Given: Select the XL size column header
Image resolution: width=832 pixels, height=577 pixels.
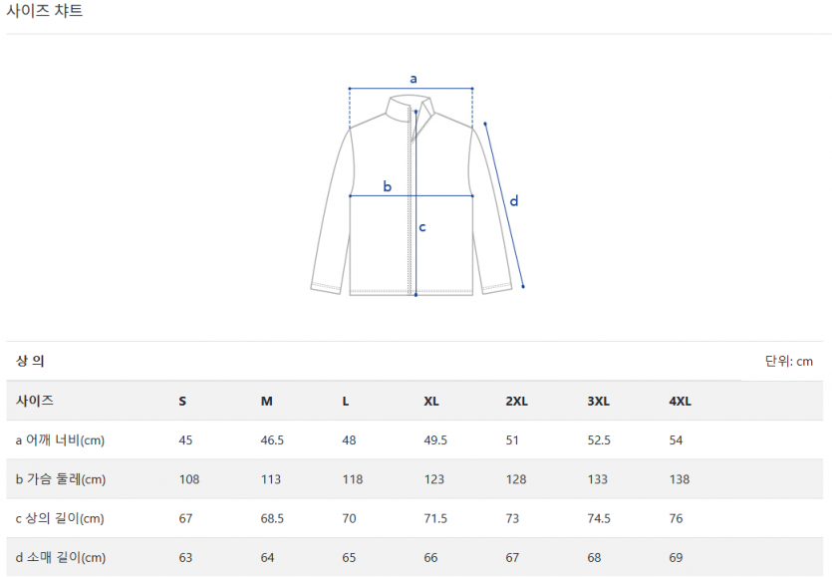Looking at the screenshot, I should pos(431,401).
